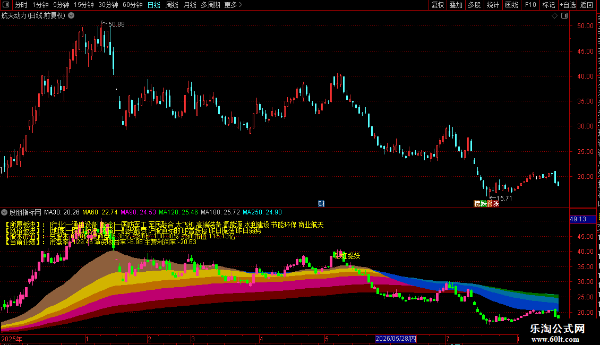Viewport: 600px width, 345px height.
Task: Click the 2025年 label on the time axis
Action: [12, 339]
